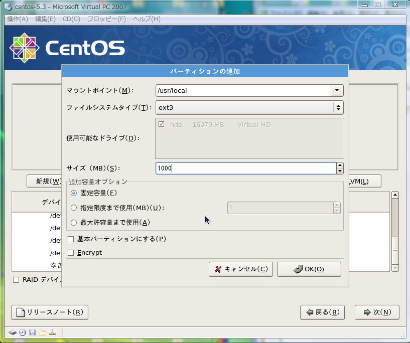Screen dimensions: 410x343
Task: Select the 固定容量 radio option
Action: coord(74,193)
